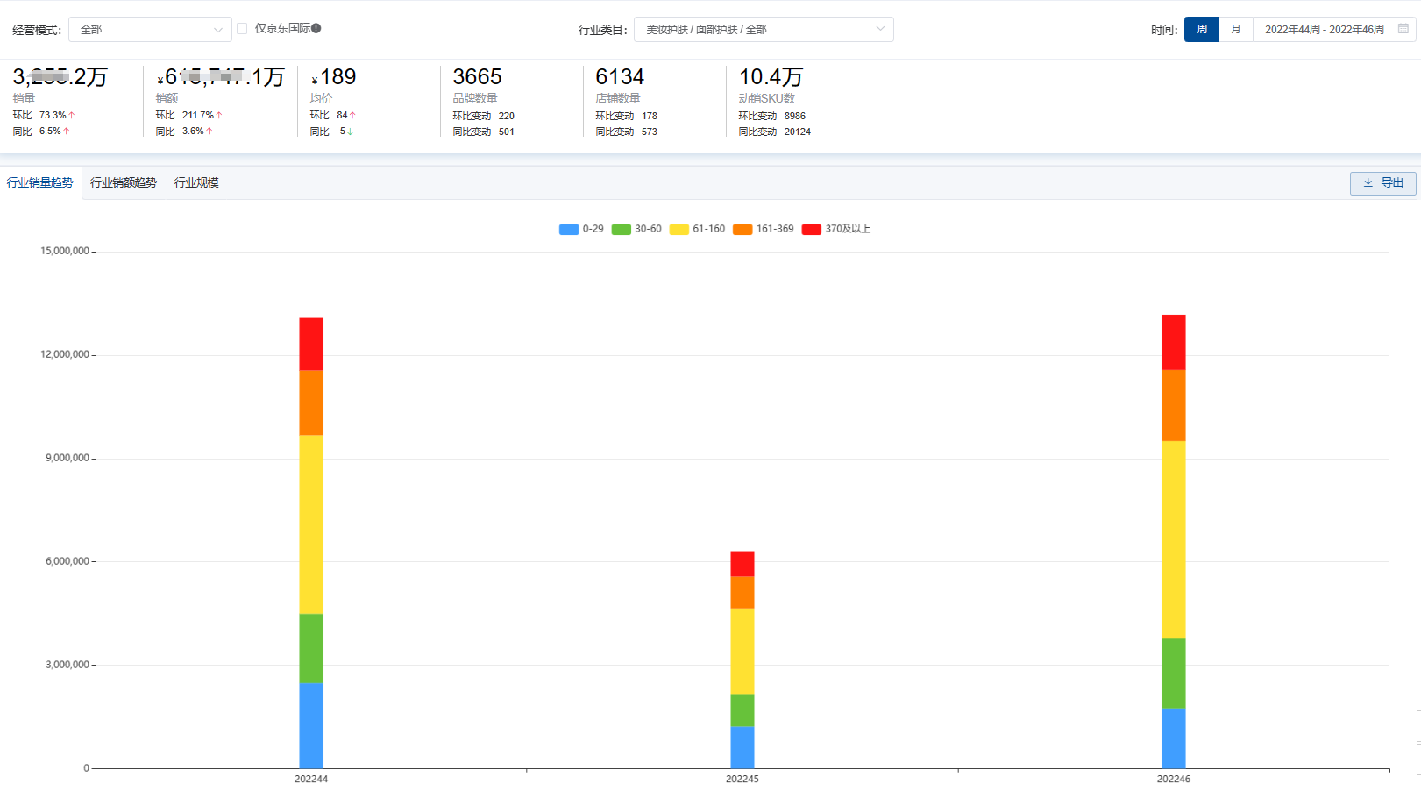The height and width of the screenshot is (791, 1421).
Task: Open the 行业规模 tab
Action: (196, 182)
